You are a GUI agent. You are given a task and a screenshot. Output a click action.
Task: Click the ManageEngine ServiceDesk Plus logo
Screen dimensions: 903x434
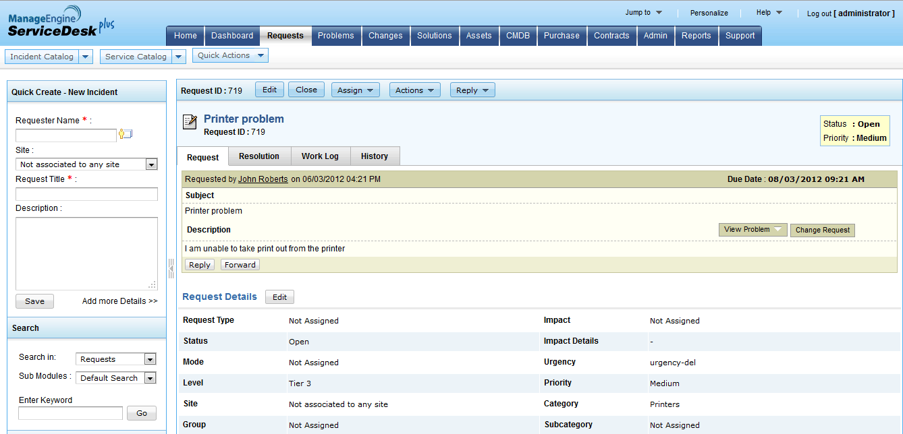click(x=61, y=23)
